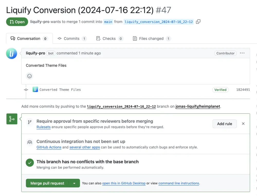
Task: Click the Merge pull request button
Action: [x=47, y=183]
